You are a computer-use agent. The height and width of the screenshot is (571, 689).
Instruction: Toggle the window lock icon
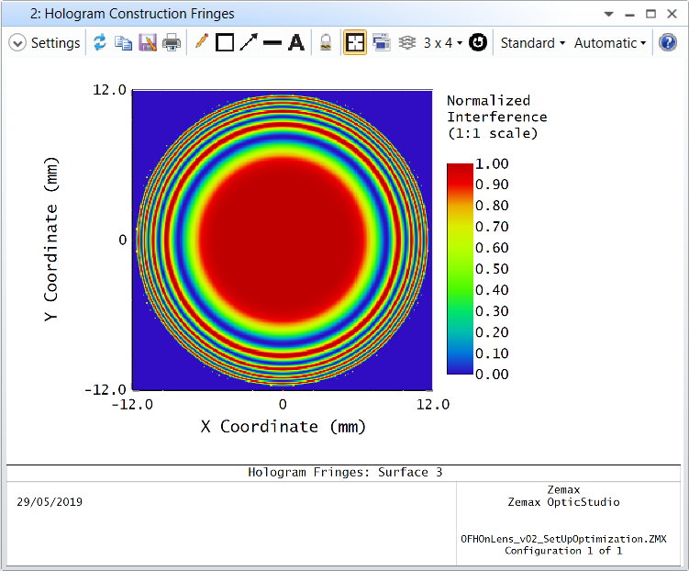[x=326, y=42]
